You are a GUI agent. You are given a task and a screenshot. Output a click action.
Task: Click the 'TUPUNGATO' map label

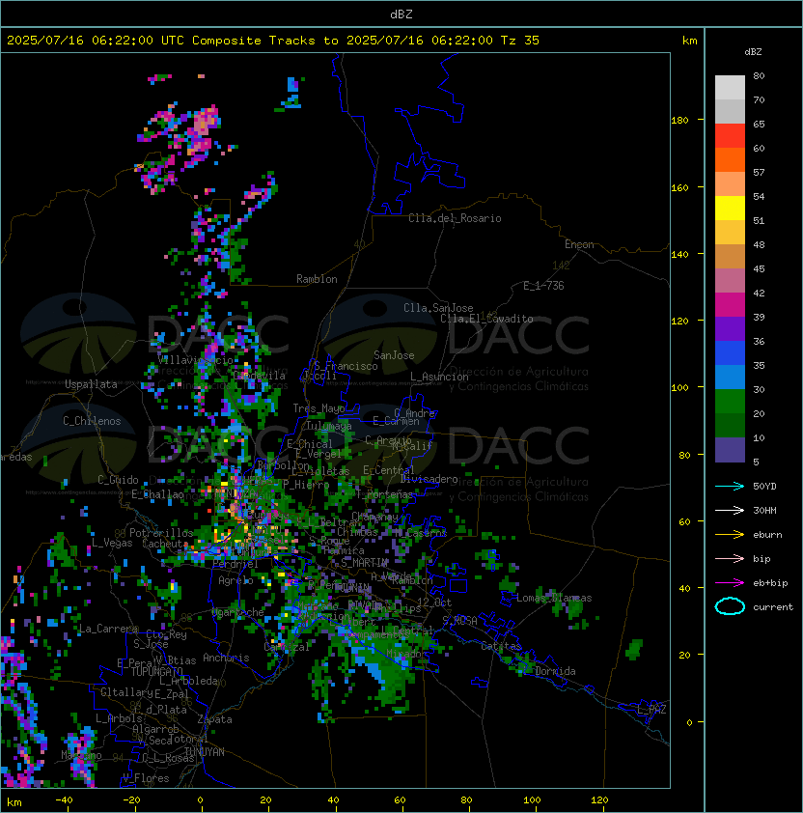click(x=156, y=671)
